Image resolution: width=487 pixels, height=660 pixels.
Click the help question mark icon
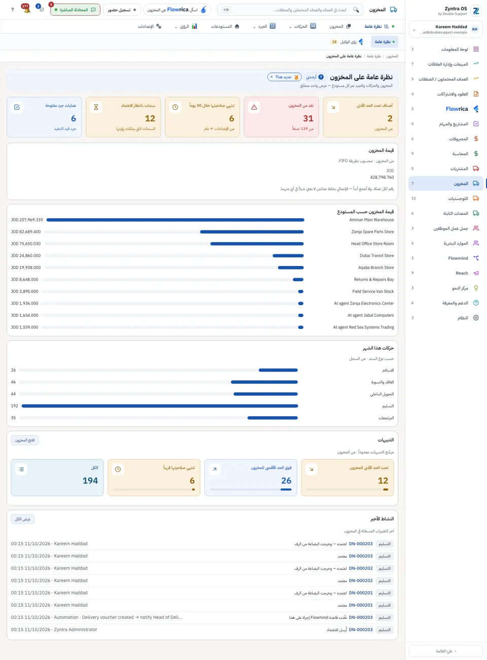[x=13, y=10]
